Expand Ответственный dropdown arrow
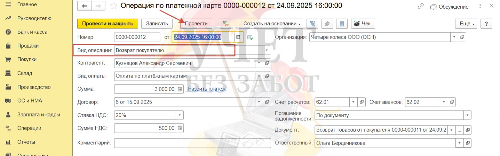The height and width of the screenshot is (156, 500). point(460,143)
